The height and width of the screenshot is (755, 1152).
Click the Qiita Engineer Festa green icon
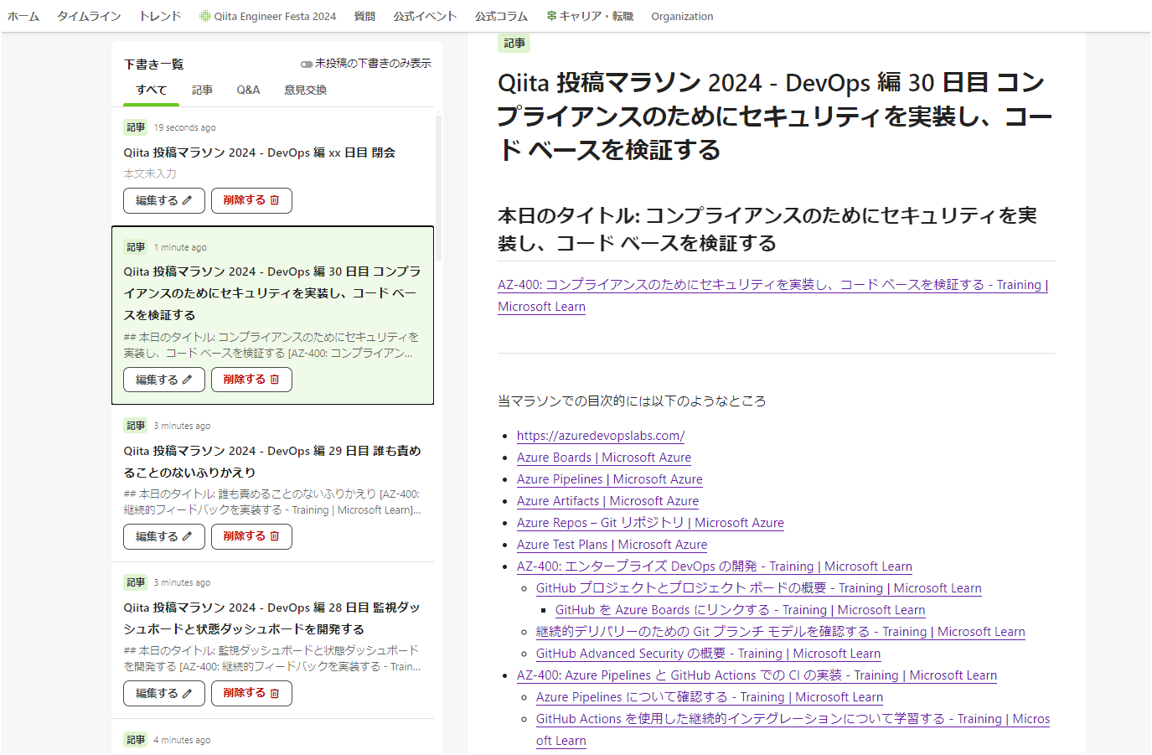tap(204, 16)
